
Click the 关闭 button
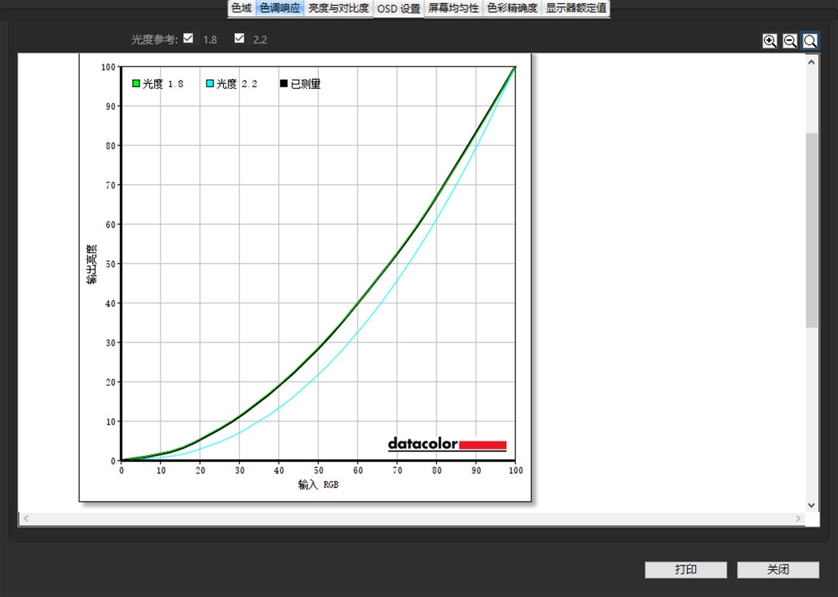pos(778,570)
